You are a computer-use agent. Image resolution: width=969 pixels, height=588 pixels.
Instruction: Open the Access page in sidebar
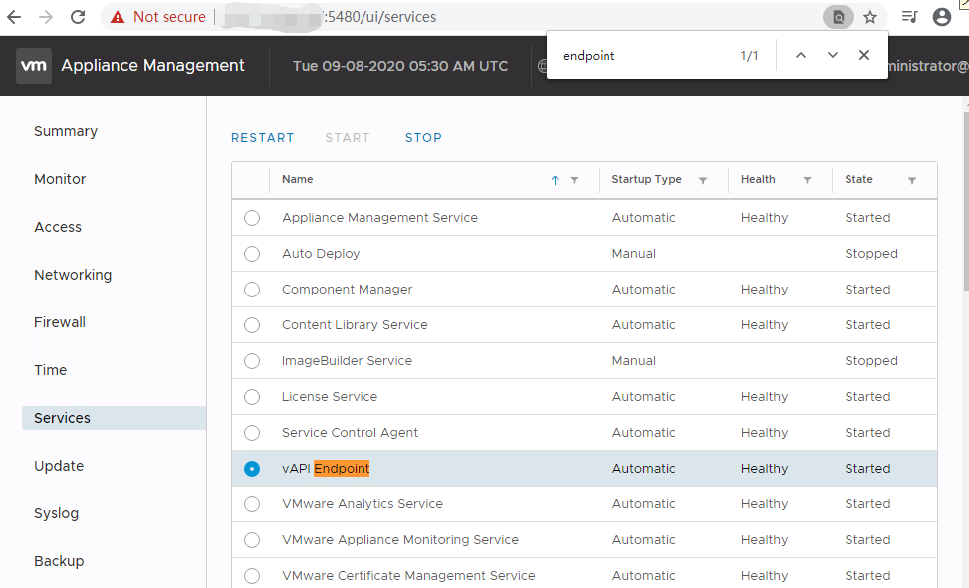[58, 227]
